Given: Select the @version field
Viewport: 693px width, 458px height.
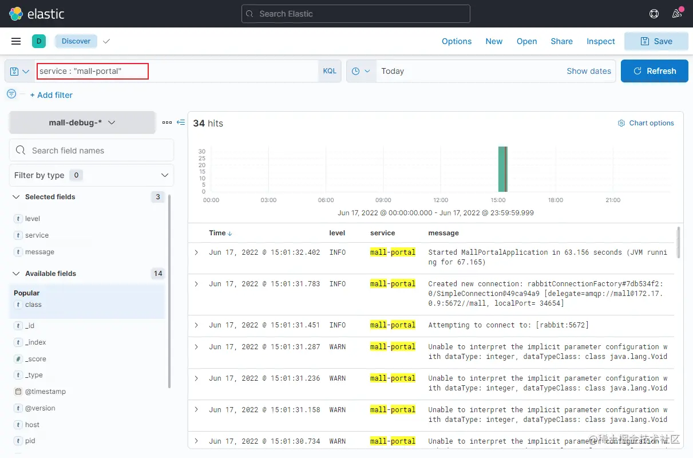Looking at the screenshot, I should pos(40,408).
